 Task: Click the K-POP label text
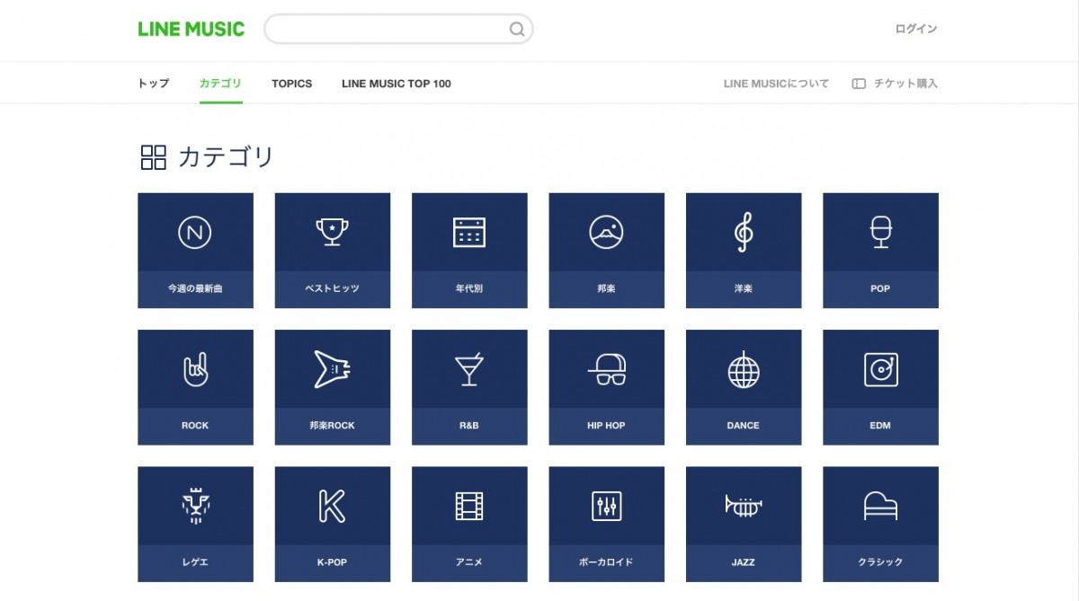[332, 562]
